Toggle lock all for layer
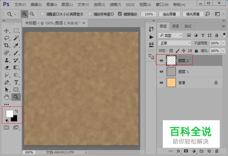The width and height of the screenshot is (228, 156). click(x=196, y=51)
